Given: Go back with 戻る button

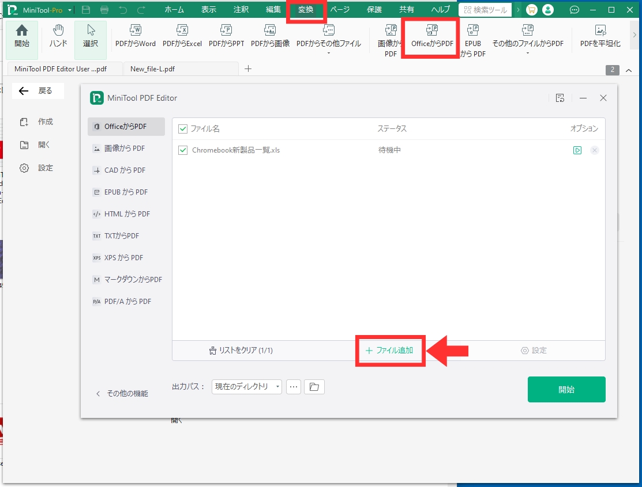Looking at the screenshot, I should click(37, 91).
